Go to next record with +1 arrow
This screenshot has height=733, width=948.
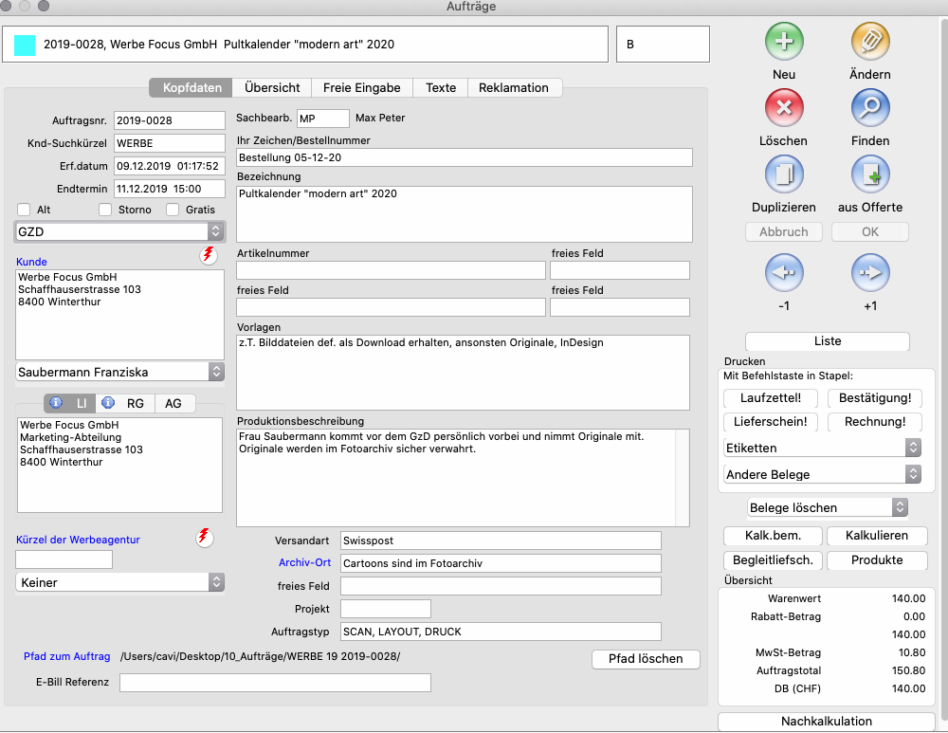pos(869,272)
